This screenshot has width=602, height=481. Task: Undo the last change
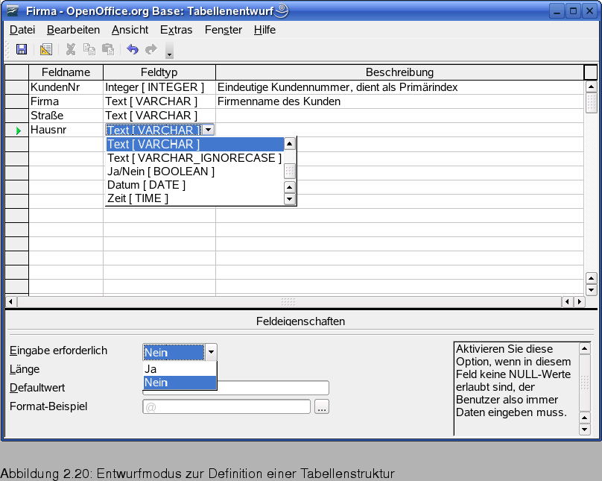click(x=133, y=48)
